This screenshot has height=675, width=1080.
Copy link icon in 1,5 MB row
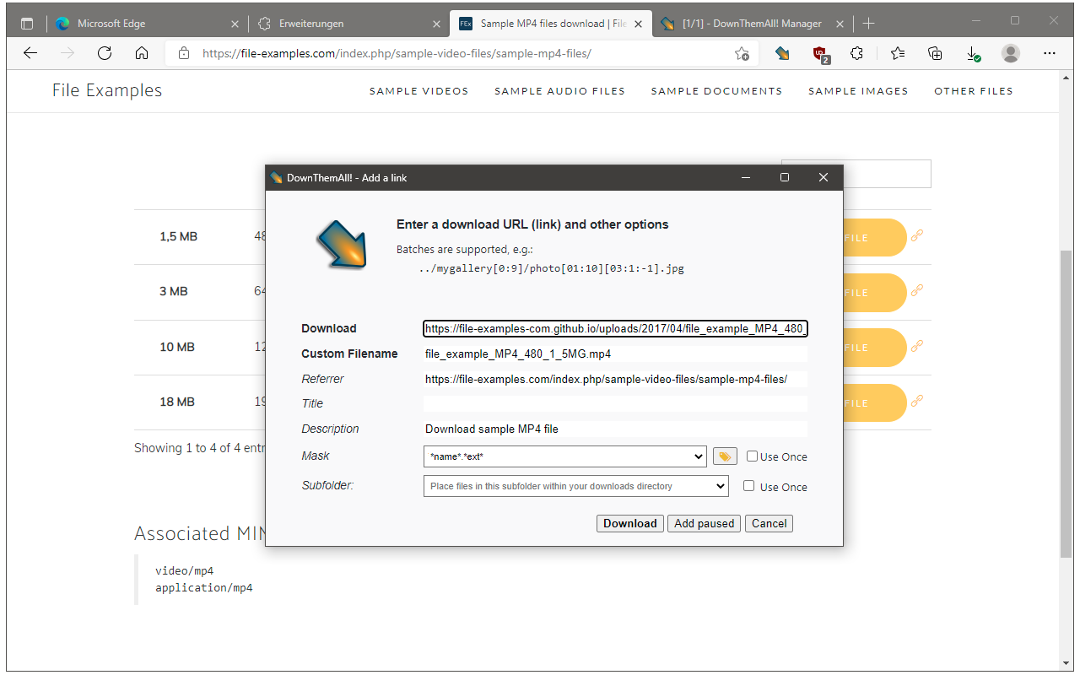pos(917,235)
